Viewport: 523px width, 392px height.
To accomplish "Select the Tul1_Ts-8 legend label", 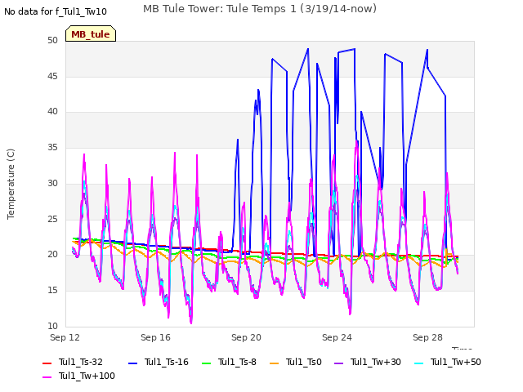I will click(237, 363).
